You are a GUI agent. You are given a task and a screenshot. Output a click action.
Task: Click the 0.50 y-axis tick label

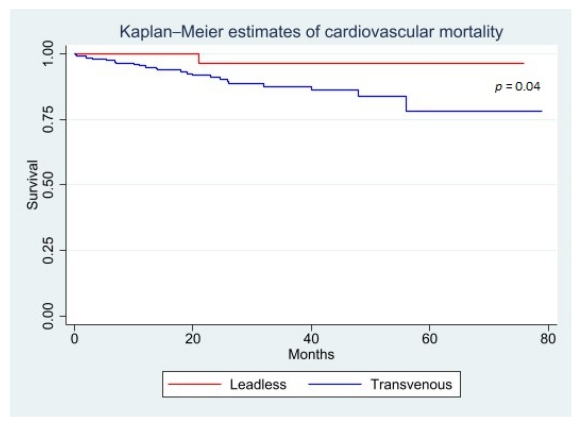click(x=48, y=185)
